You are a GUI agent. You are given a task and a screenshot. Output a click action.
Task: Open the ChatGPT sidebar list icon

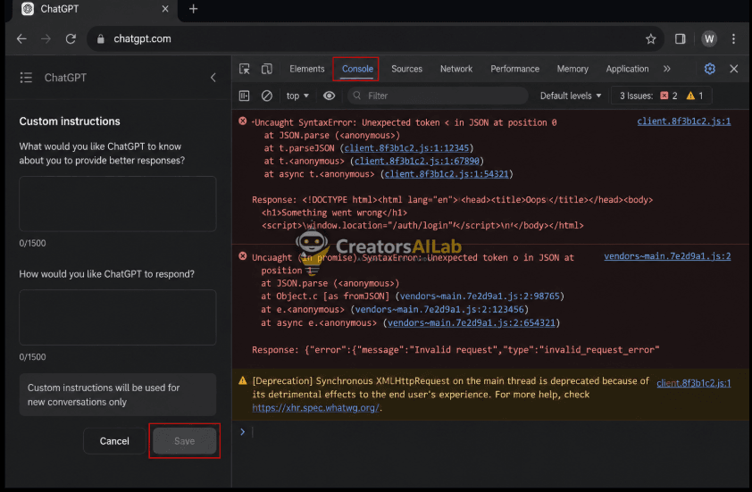(x=26, y=78)
